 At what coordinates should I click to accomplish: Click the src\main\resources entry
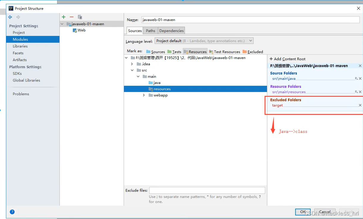pyautogui.click(x=289, y=92)
